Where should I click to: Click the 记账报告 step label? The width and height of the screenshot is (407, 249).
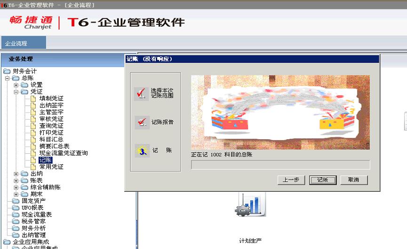162,122
